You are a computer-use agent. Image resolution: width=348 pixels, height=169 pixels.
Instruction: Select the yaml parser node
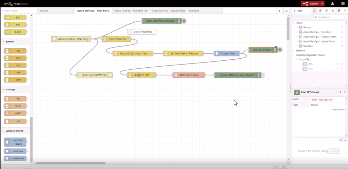click(x=15, y=79)
